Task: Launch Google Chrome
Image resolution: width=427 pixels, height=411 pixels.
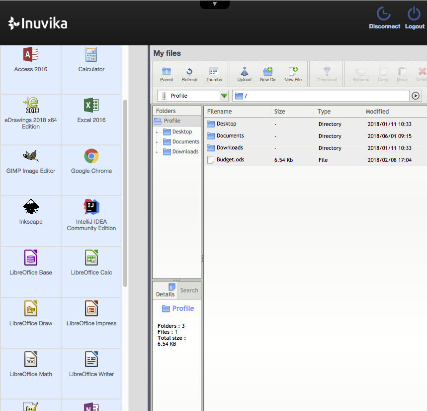Action: 91,161
